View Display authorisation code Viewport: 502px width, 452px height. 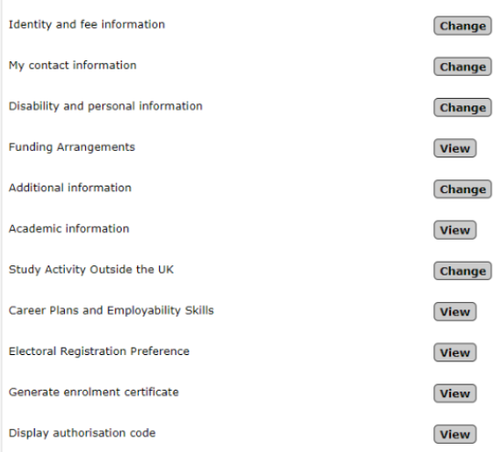455,434
